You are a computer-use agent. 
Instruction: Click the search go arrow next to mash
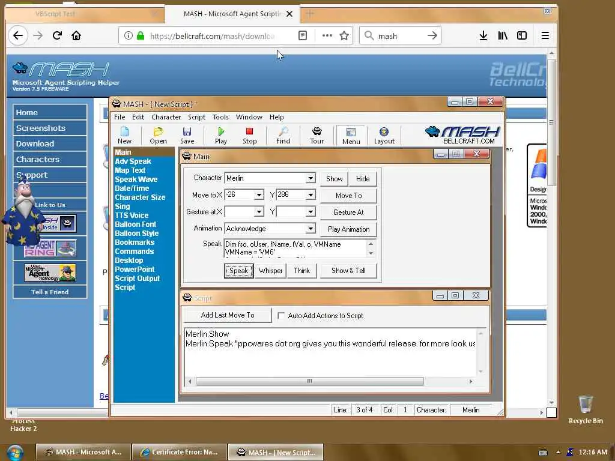432,35
